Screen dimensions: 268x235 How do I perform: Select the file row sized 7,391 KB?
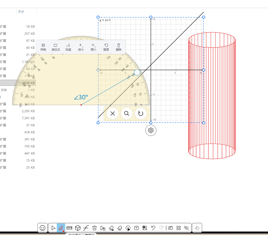coord(18,118)
